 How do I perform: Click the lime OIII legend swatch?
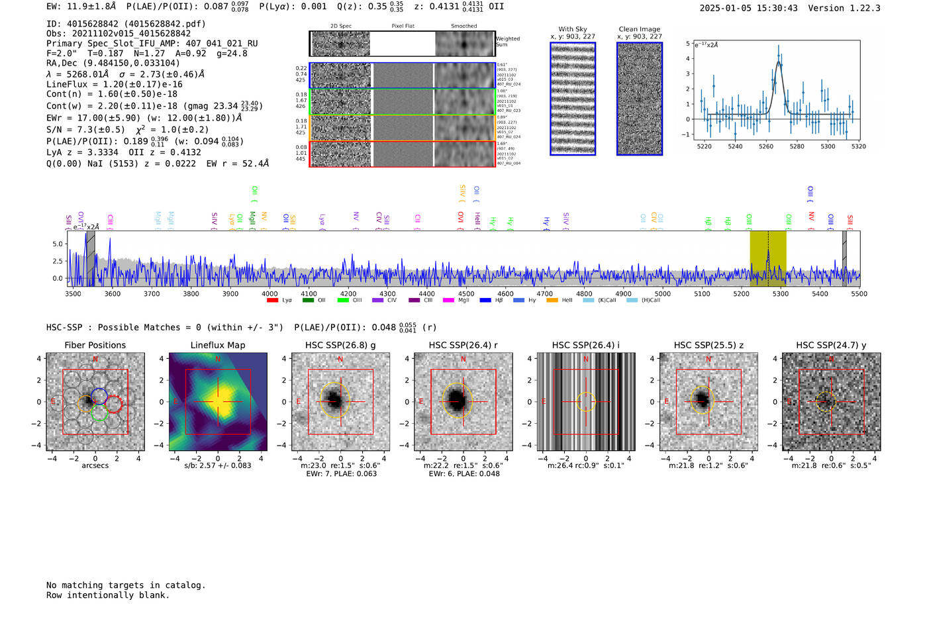click(x=343, y=300)
